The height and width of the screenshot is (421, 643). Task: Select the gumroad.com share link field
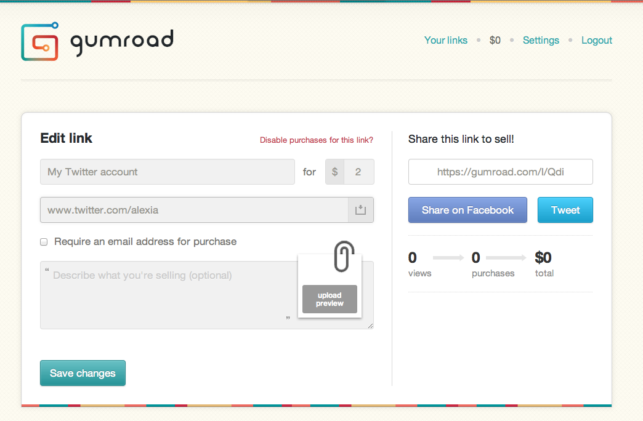[x=500, y=172]
